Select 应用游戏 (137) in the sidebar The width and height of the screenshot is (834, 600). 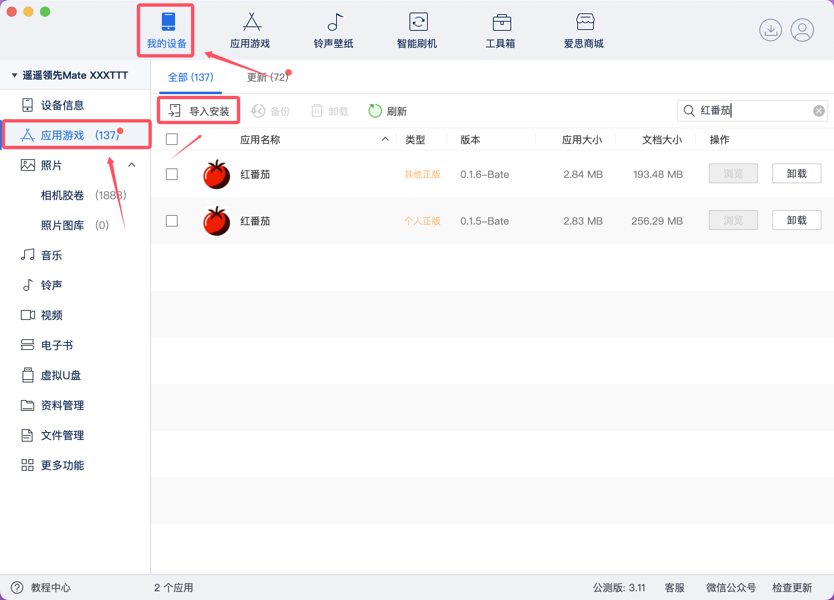pos(76,135)
